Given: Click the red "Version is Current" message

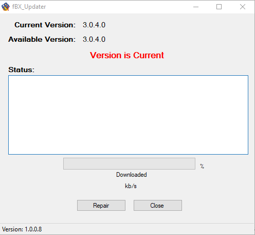Looking at the screenshot, I should tap(127, 55).
